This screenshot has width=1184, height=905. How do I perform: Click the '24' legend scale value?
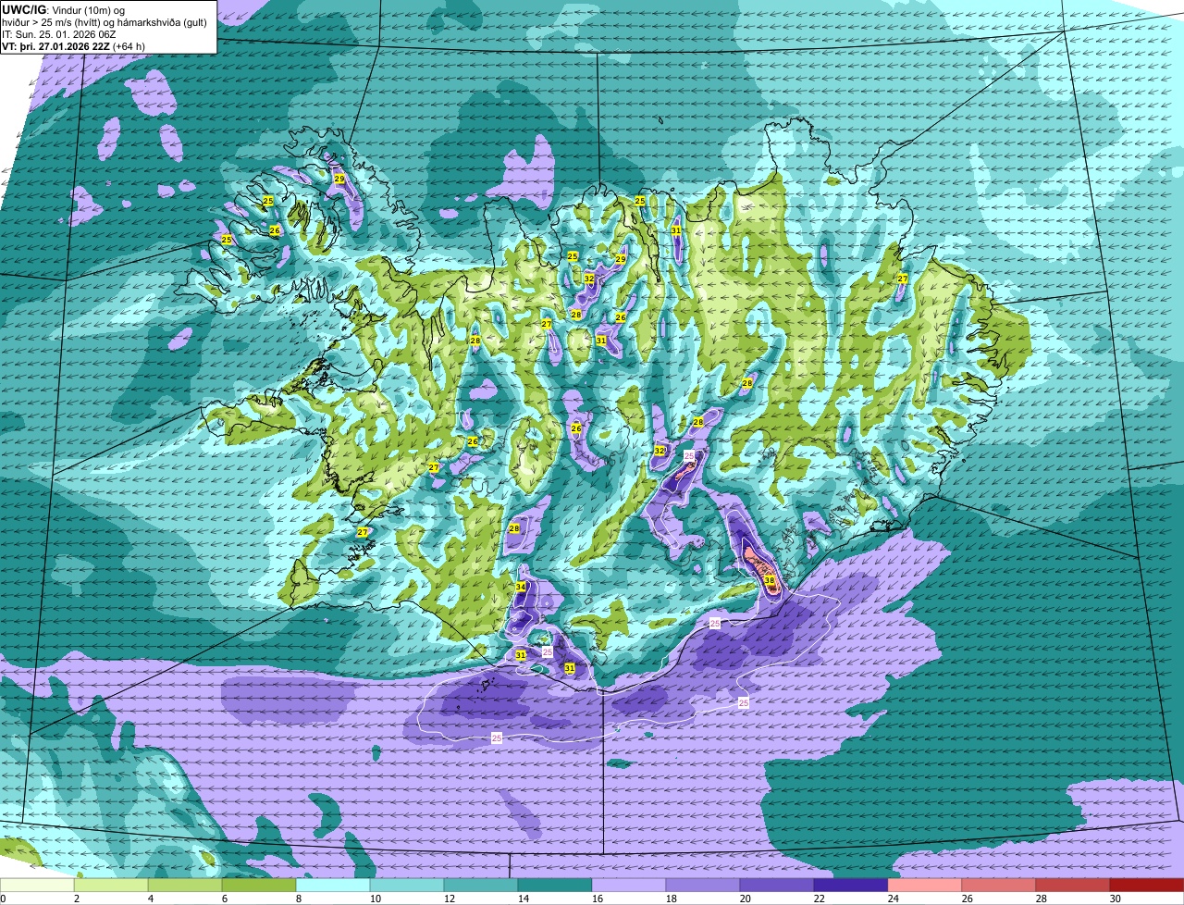coord(894,899)
